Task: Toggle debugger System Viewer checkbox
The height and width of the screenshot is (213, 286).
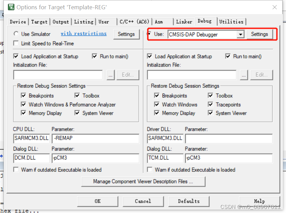Action: (210, 113)
